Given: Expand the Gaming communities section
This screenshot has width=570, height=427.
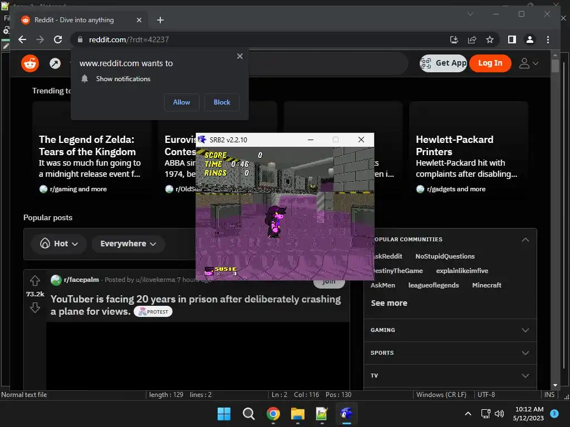Looking at the screenshot, I should tap(525, 330).
